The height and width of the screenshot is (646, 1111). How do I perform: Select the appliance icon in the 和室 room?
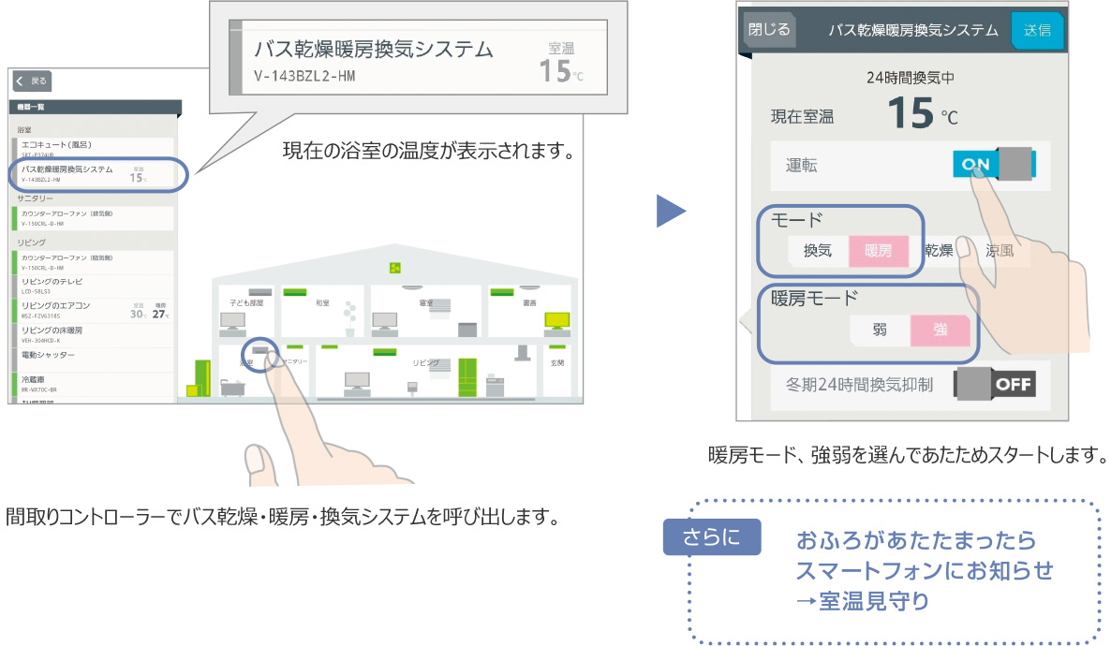(295, 292)
